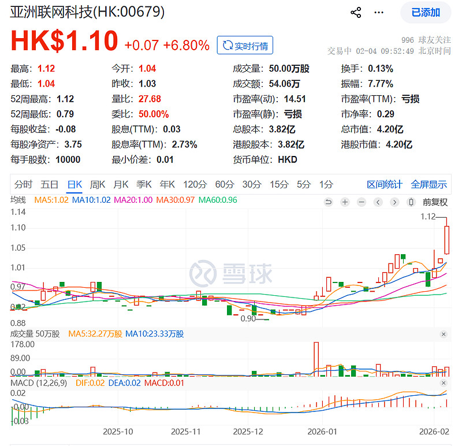Switch to the 15分 chart tab
The image size is (462, 446).
point(279,184)
